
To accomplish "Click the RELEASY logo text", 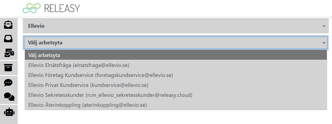I will [62, 8].
